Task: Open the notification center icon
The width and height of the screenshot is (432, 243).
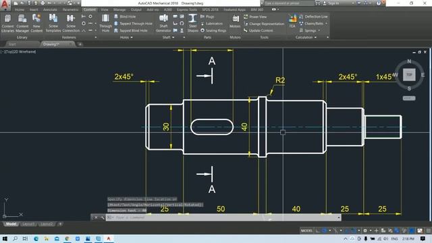Action: click(423, 238)
